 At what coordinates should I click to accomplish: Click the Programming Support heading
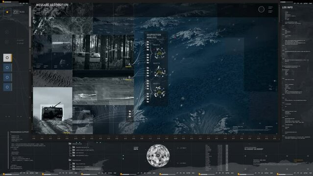20,132
